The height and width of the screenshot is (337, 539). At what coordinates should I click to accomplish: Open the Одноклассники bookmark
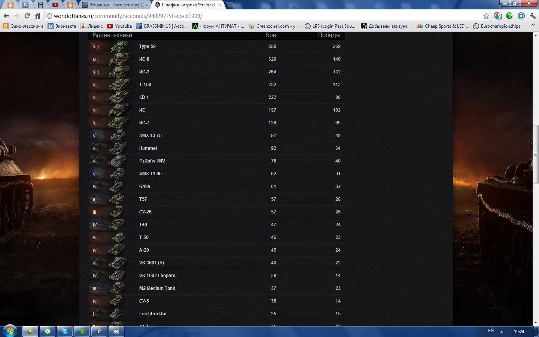(23, 26)
